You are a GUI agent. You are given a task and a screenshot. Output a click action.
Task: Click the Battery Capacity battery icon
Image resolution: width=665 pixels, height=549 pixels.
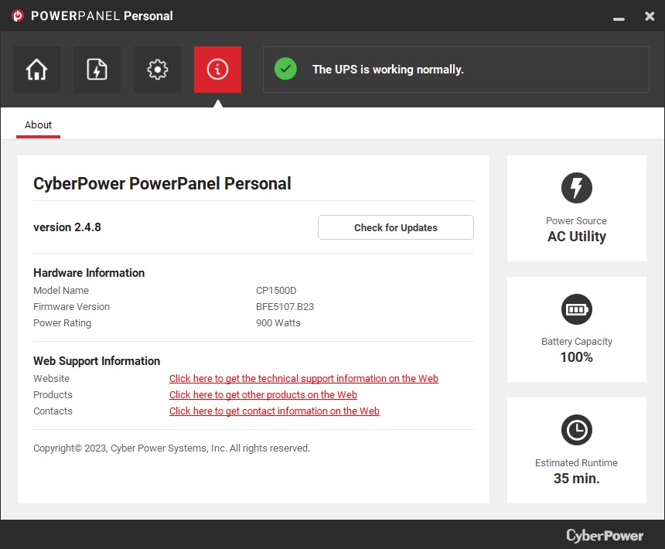pos(576,309)
